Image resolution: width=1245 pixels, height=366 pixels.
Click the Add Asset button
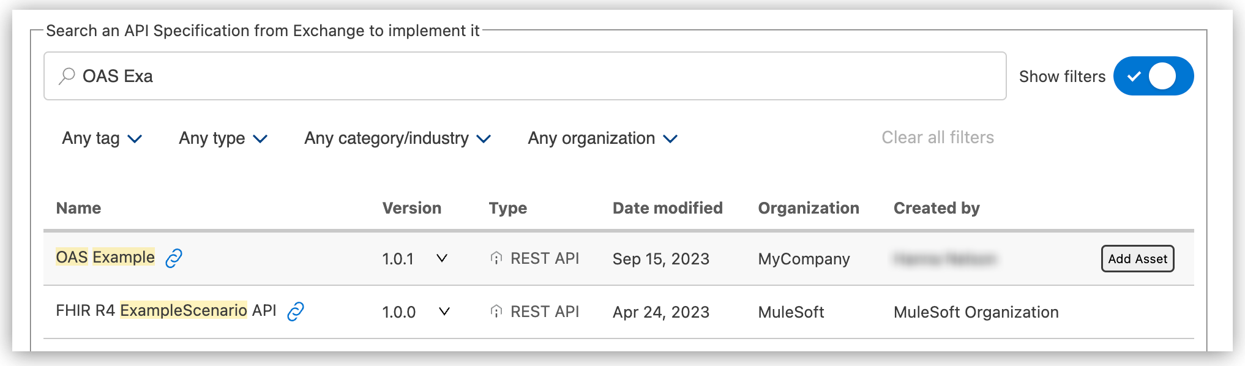pyautogui.click(x=1137, y=259)
